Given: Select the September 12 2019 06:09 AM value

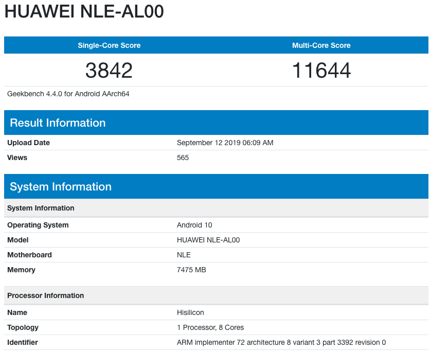Looking at the screenshot, I should [x=225, y=143].
